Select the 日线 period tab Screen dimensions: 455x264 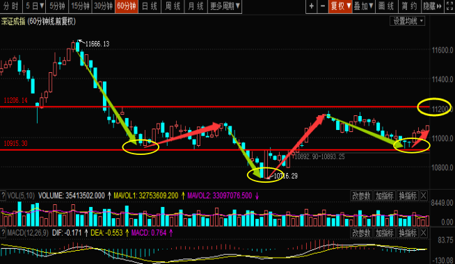click(150, 6)
